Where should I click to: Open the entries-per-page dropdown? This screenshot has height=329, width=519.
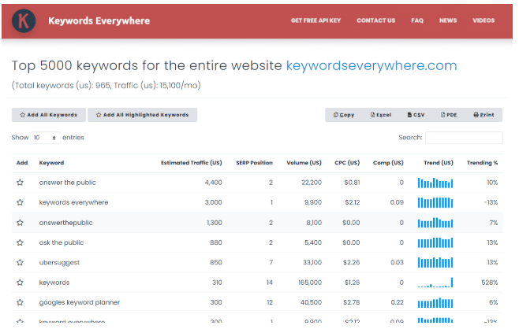(45, 138)
